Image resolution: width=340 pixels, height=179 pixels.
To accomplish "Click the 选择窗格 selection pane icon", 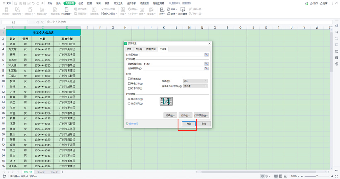I will [182, 11].
